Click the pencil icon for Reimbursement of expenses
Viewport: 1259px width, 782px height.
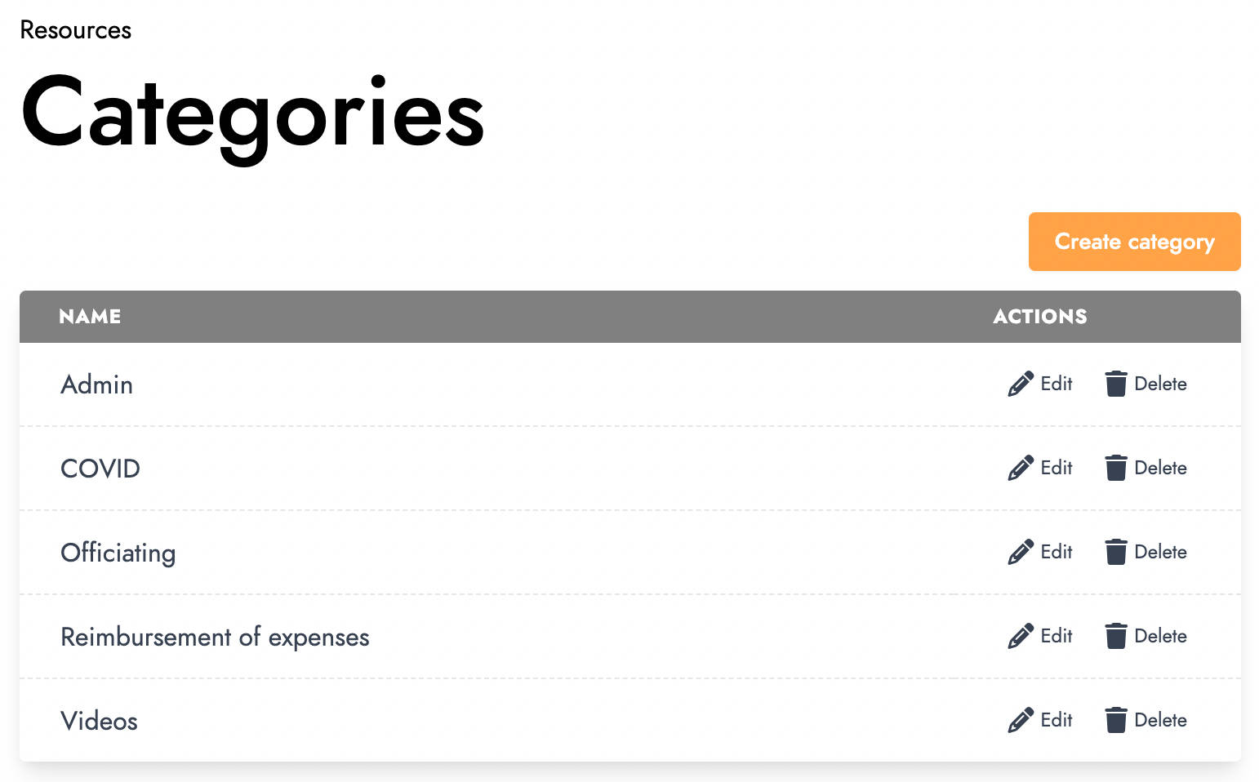(x=1021, y=636)
